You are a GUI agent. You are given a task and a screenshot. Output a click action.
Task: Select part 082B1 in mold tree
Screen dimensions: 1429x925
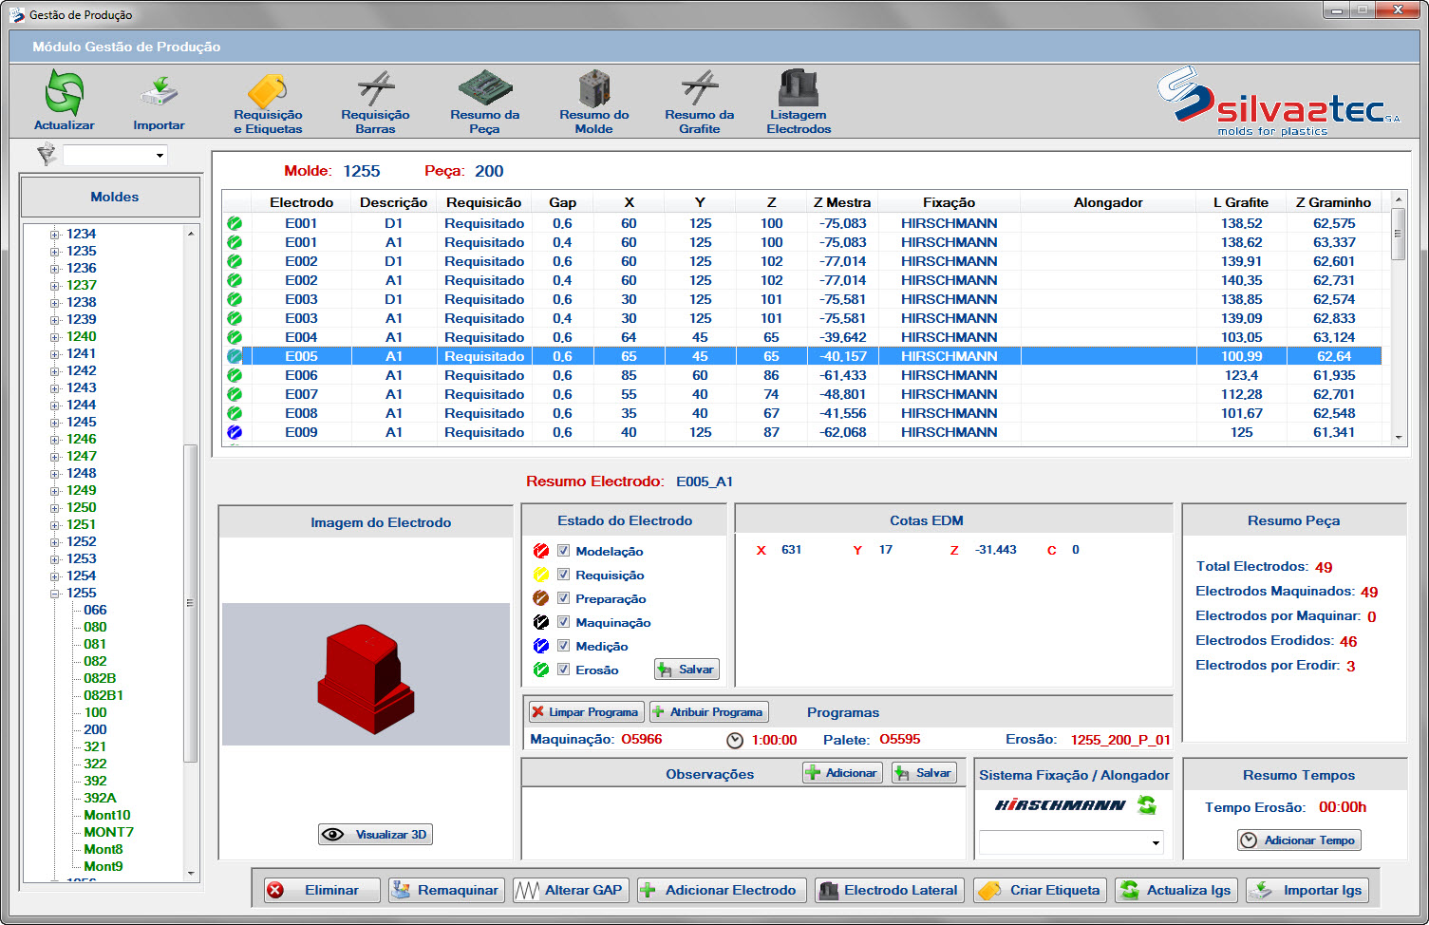click(x=103, y=695)
